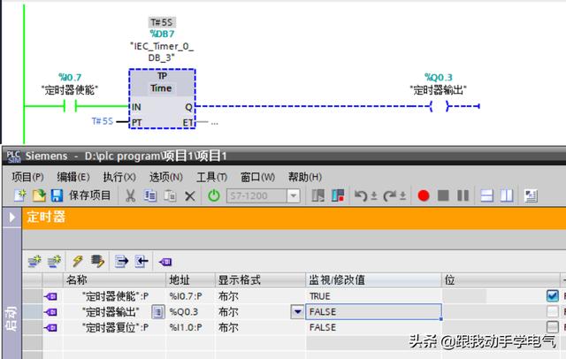This screenshot has height=359, width=566.
Task: Click the TP Time timer block
Action: (162, 99)
